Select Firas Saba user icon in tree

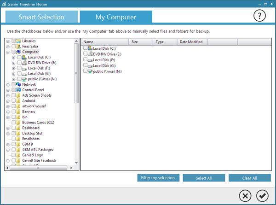point(18,47)
